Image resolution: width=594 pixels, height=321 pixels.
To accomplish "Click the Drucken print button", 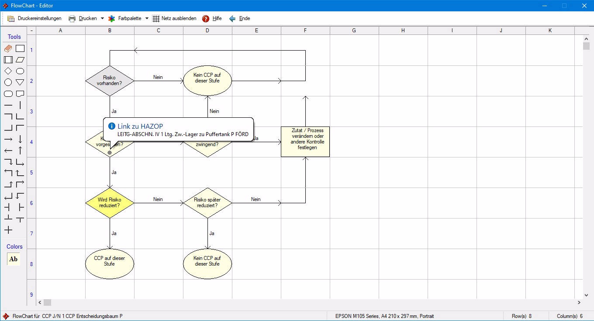I will click(83, 19).
